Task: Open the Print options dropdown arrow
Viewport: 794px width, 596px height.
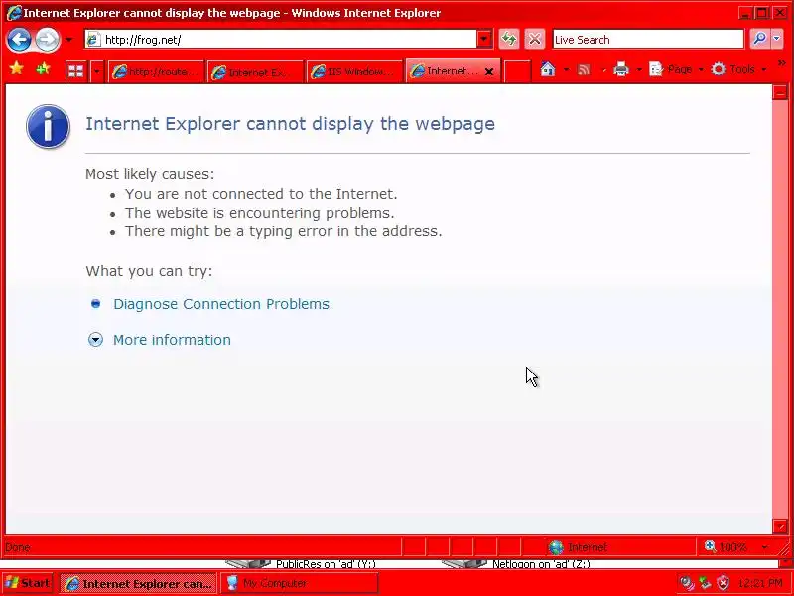Action: tap(639, 69)
